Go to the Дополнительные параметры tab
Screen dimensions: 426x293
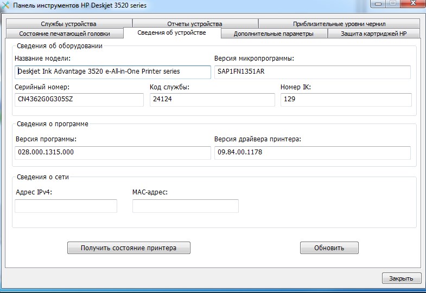pos(274,34)
